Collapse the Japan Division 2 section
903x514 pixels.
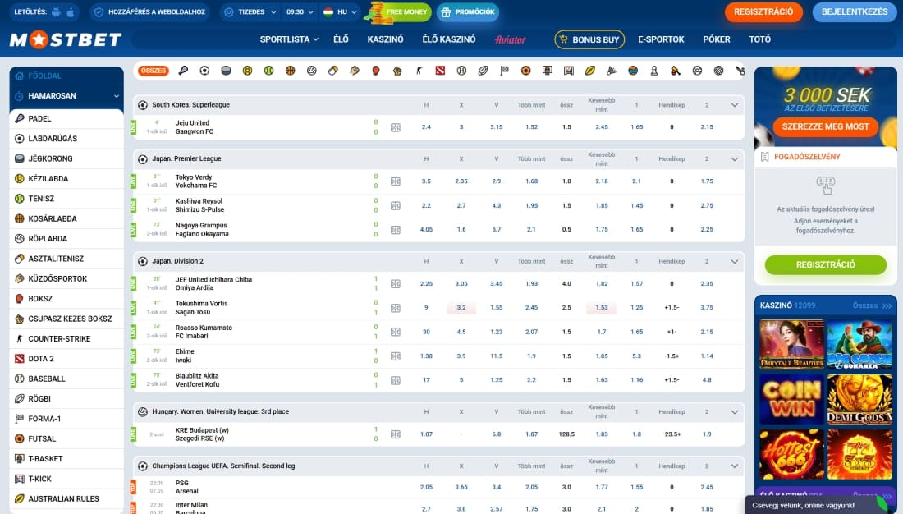coord(734,262)
